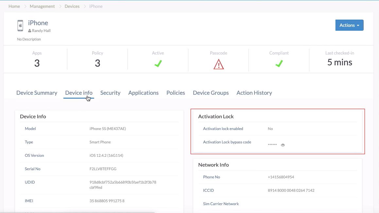Switch to the Device Summary tab
The width and height of the screenshot is (379, 213).
coord(37,93)
